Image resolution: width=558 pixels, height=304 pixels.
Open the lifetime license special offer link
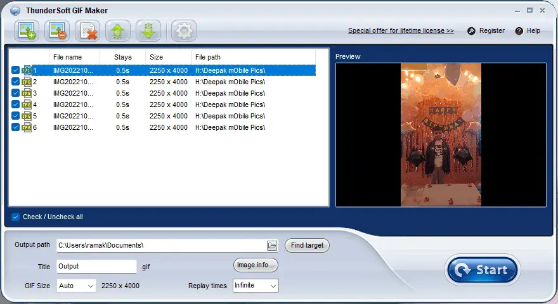401,31
